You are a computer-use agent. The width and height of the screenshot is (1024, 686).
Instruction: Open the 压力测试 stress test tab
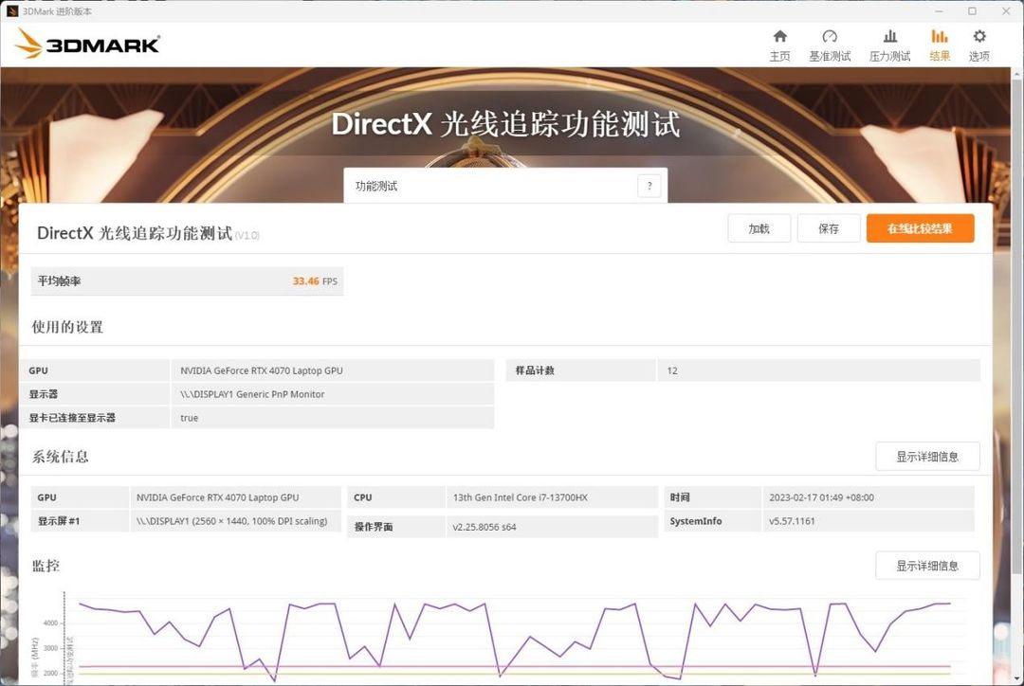pyautogui.click(x=889, y=45)
